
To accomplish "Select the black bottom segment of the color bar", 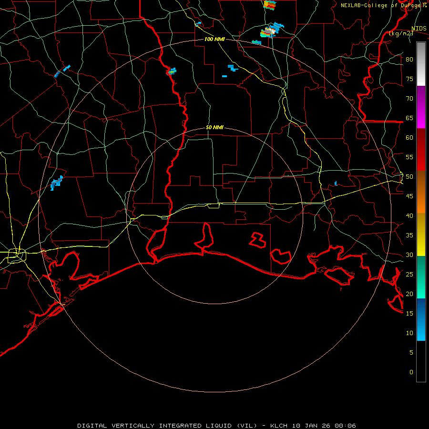I will [421, 361].
